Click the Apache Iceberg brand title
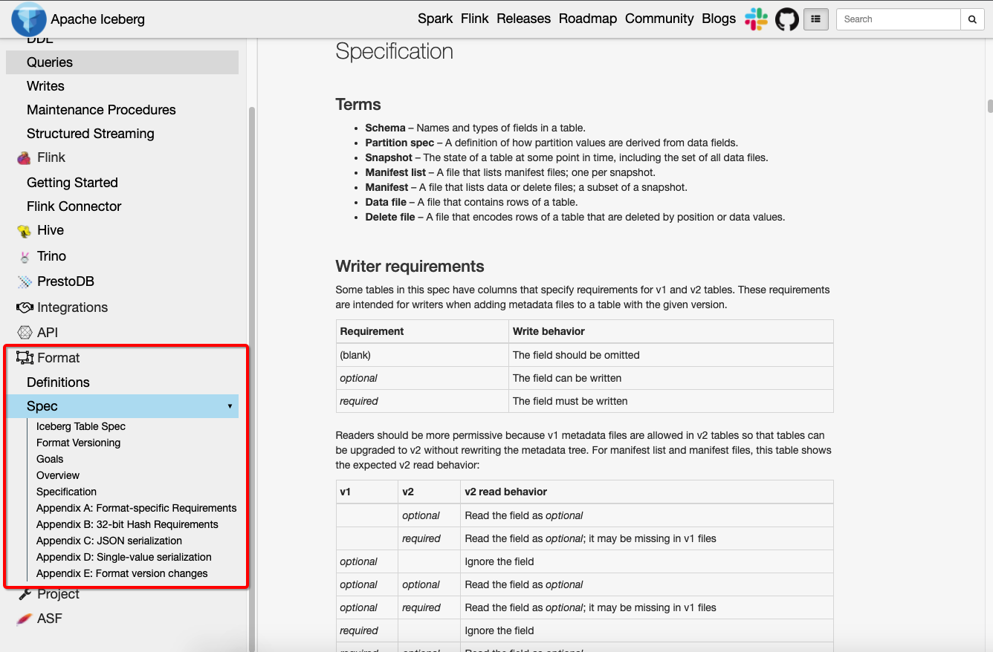Image resolution: width=993 pixels, height=652 pixels. pyautogui.click(x=97, y=19)
